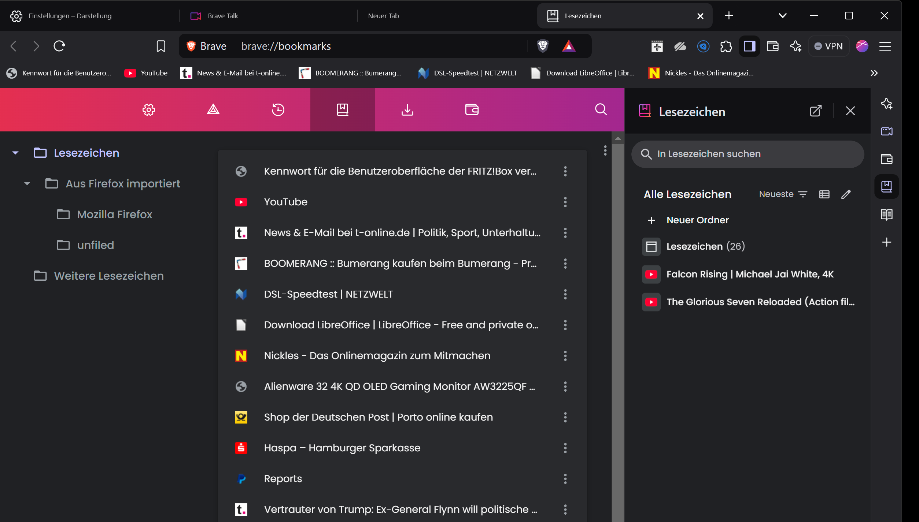Select the unfiled folder
Screen dimensions: 919x522
[x=85, y=245]
